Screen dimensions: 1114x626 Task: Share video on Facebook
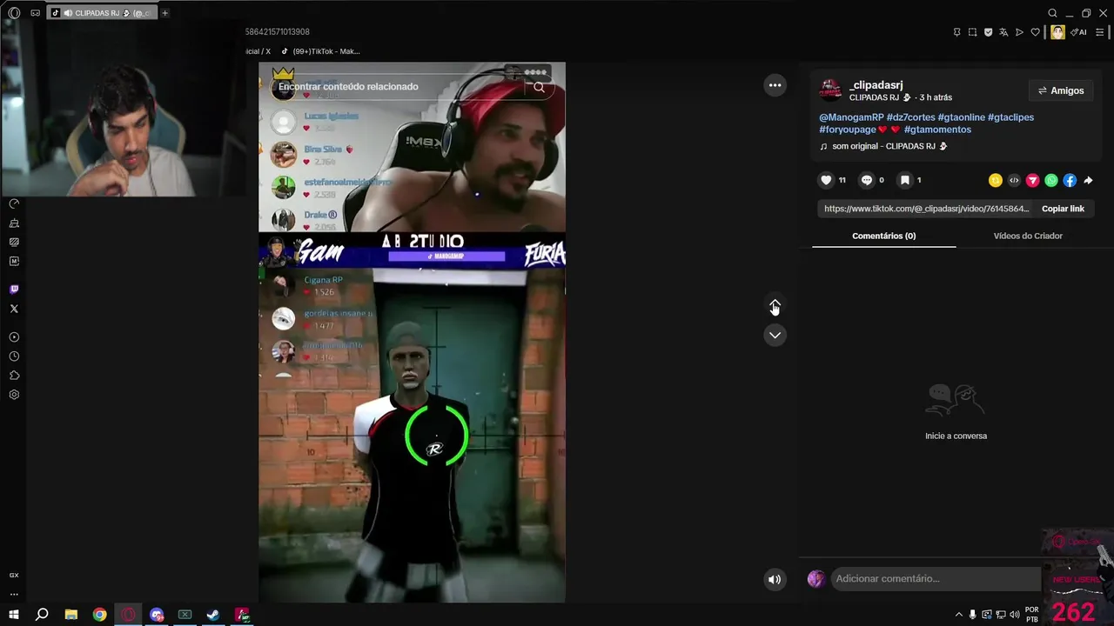click(1070, 180)
